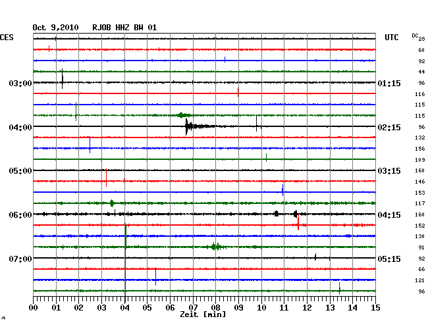Click minute tick label "01" on axis
428x325 pixels.
pos(56,308)
